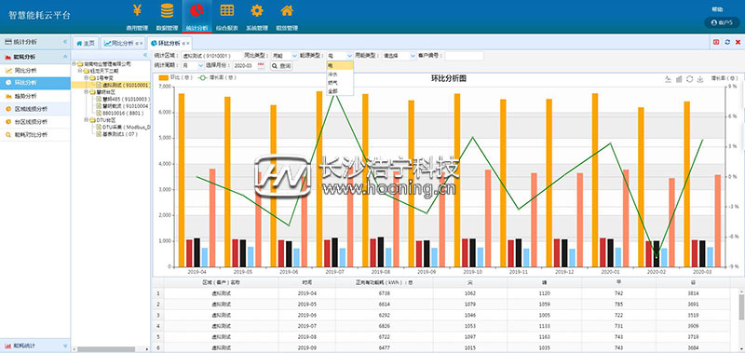Toggle the green 增长率 legend line series
This screenshot has height=353, width=745.
pyautogui.click(x=217, y=77)
